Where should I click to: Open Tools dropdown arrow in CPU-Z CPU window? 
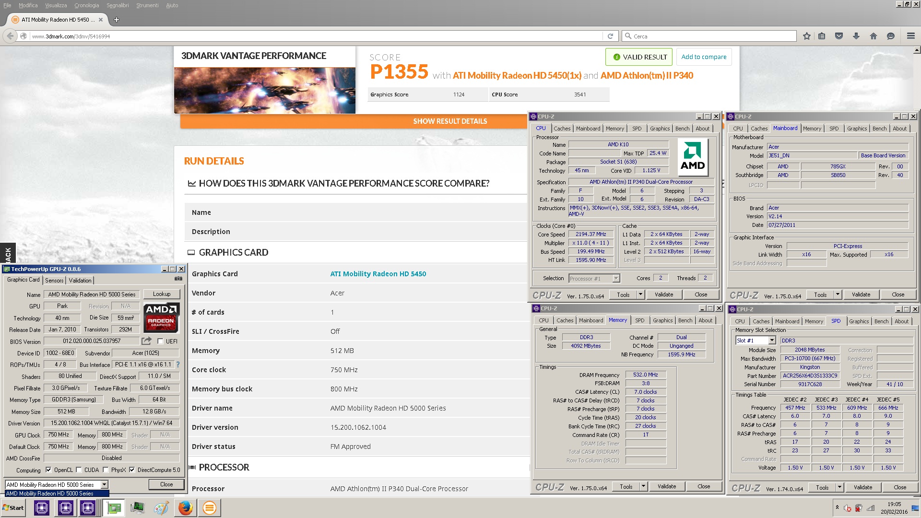click(x=640, y=294)
